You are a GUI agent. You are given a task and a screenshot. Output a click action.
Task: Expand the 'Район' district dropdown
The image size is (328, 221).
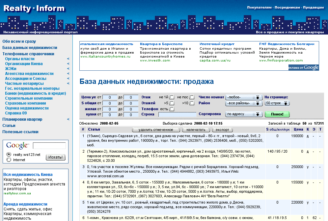click(x=243, y=103)
